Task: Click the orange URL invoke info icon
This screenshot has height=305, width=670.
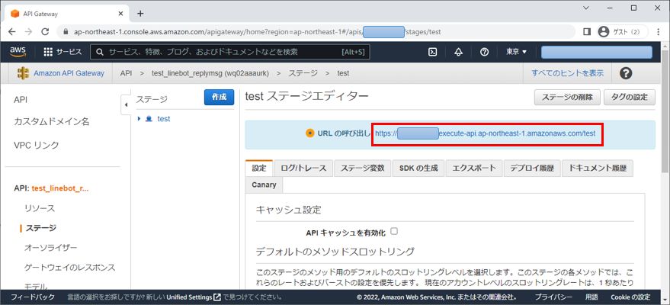Action: pyautogui.click(x=309, y=133)
